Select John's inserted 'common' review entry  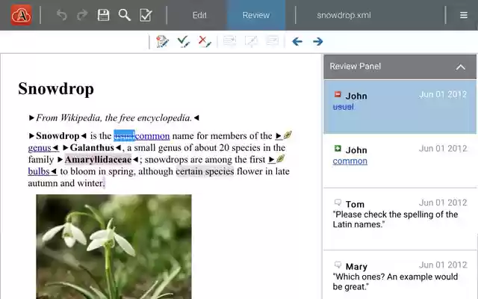point(400,161)
